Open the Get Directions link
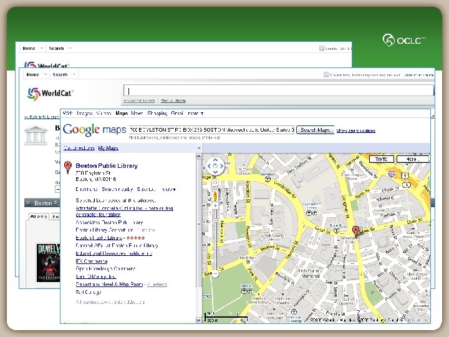 (x=79, y=148)
